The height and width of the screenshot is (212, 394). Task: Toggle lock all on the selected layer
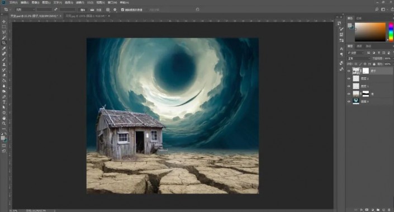pos(374,64)
